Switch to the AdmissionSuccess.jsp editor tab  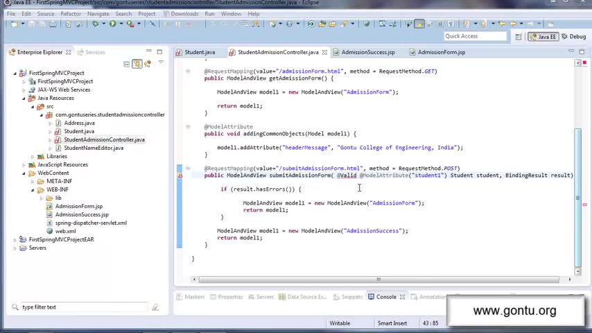[364, 52]
